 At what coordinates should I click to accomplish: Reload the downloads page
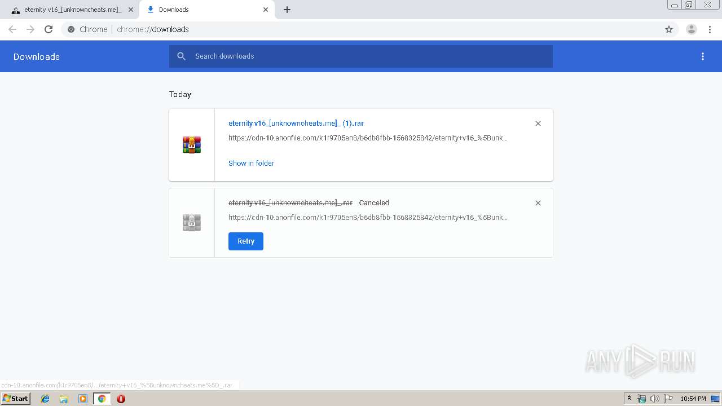pos(49,29)
